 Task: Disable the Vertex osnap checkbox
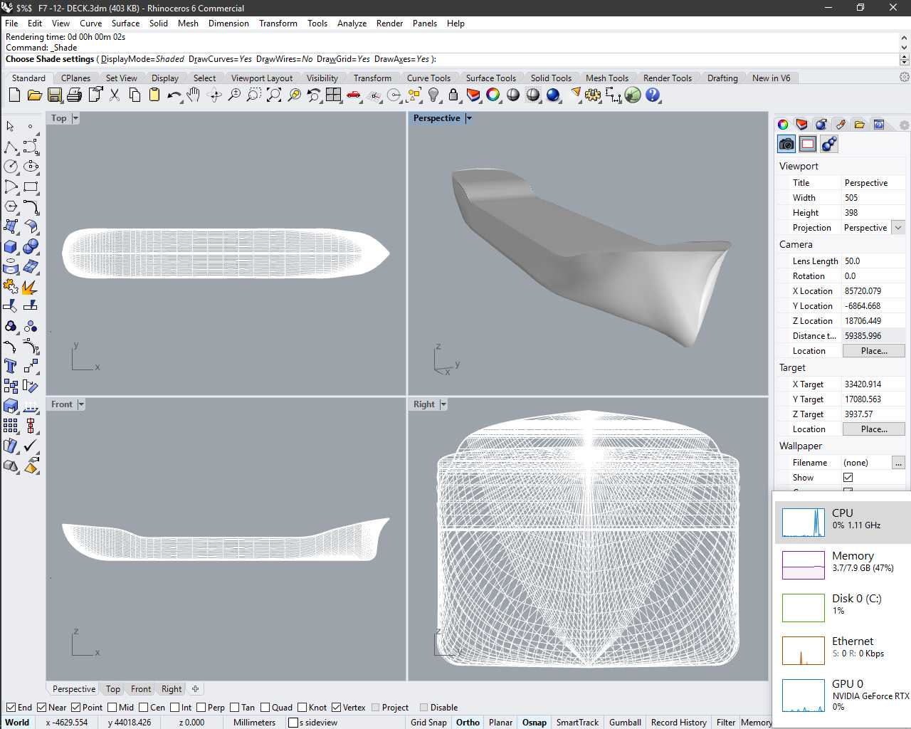point(336,707)
